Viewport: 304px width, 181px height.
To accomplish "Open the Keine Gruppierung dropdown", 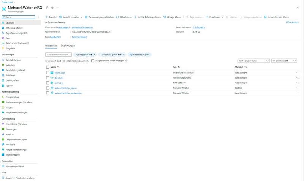I will 253,61.
